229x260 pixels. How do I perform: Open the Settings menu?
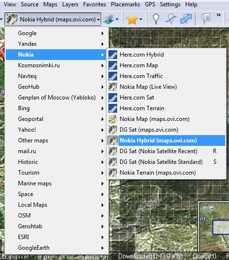tap(170, 4)
